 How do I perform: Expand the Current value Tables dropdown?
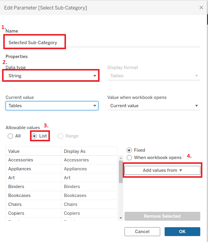pos(52,106)
